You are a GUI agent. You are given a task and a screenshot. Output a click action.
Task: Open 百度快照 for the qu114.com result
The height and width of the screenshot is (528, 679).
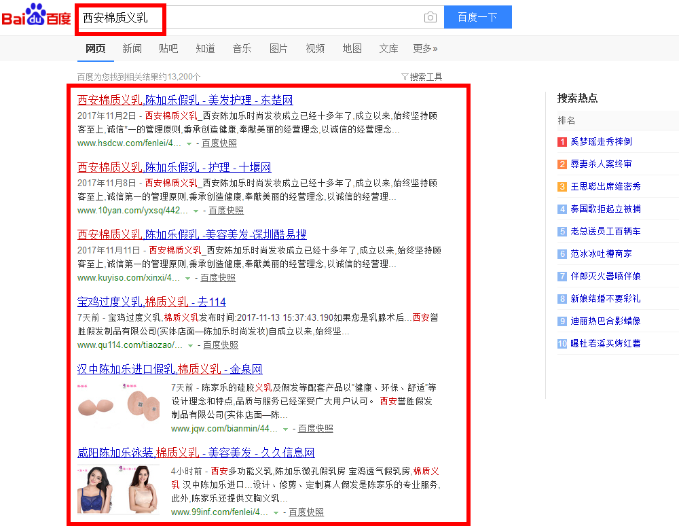221,345
